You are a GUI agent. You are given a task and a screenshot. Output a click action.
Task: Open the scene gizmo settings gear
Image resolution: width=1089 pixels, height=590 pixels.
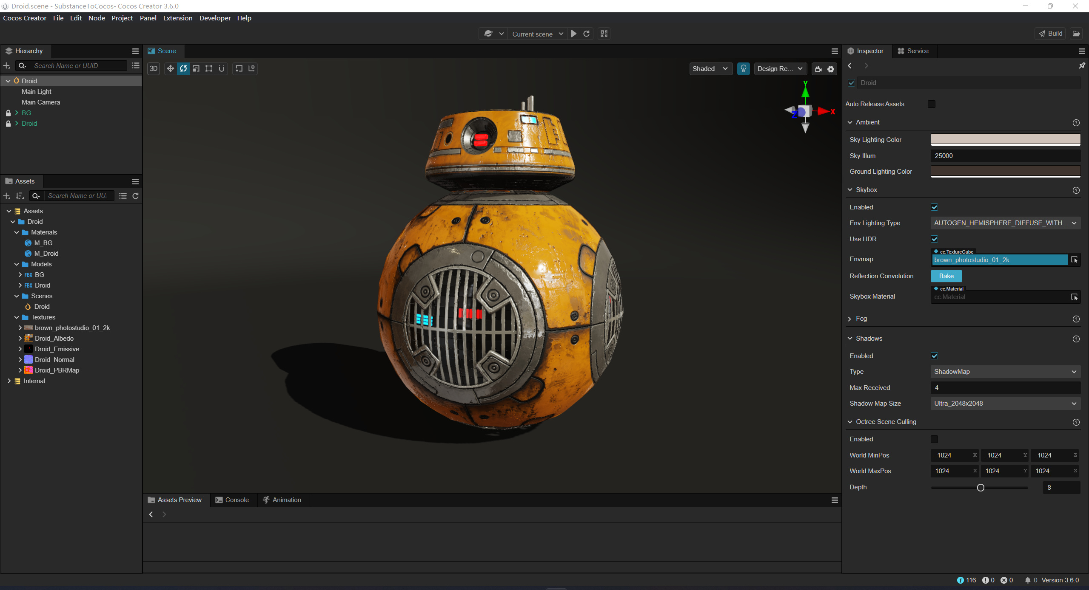(831, 69)
